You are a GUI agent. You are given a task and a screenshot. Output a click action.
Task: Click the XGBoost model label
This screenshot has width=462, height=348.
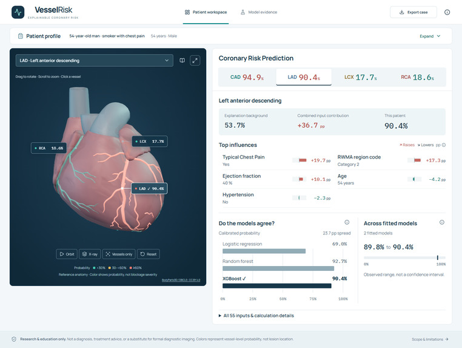(234, 279)
